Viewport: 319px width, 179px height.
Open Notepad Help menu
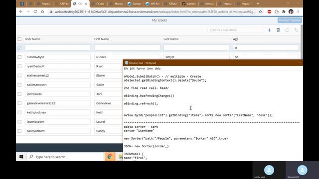158,69
